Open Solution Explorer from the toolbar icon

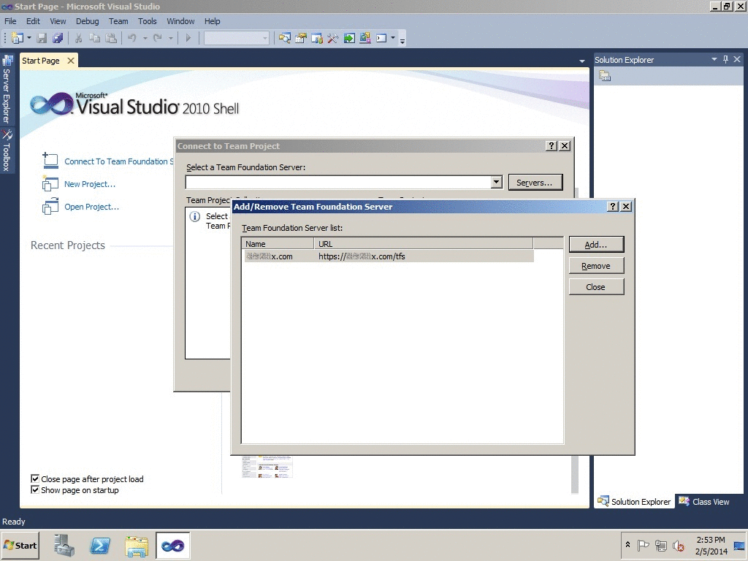click(x=285, y=38)
